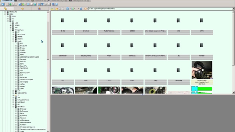Click the address path input field
Image resolution: width=235 pixels, height=132 pixels.
pos(160,9)
